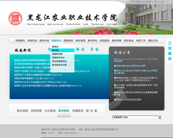The image size is (173, 138).
Task: Open the 留言板 tab
Action: tap(92, 111)
